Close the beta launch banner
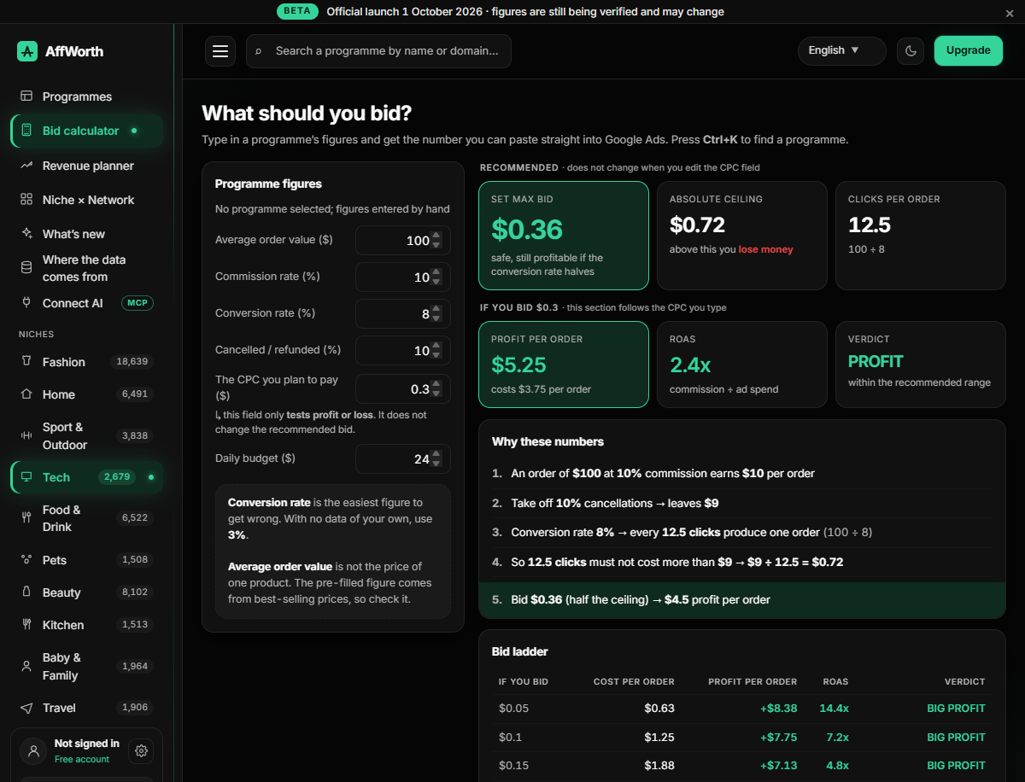1025x782 pixels. [1010, 13]
